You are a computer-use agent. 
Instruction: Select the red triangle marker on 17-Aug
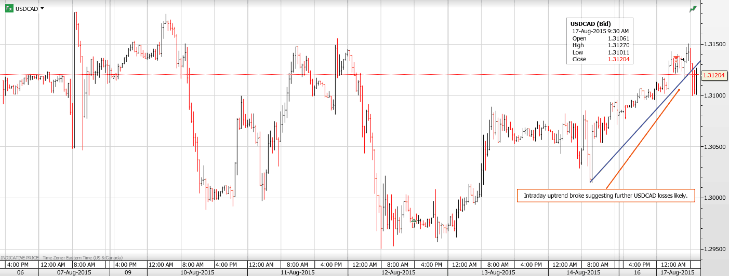click(675, 58)
